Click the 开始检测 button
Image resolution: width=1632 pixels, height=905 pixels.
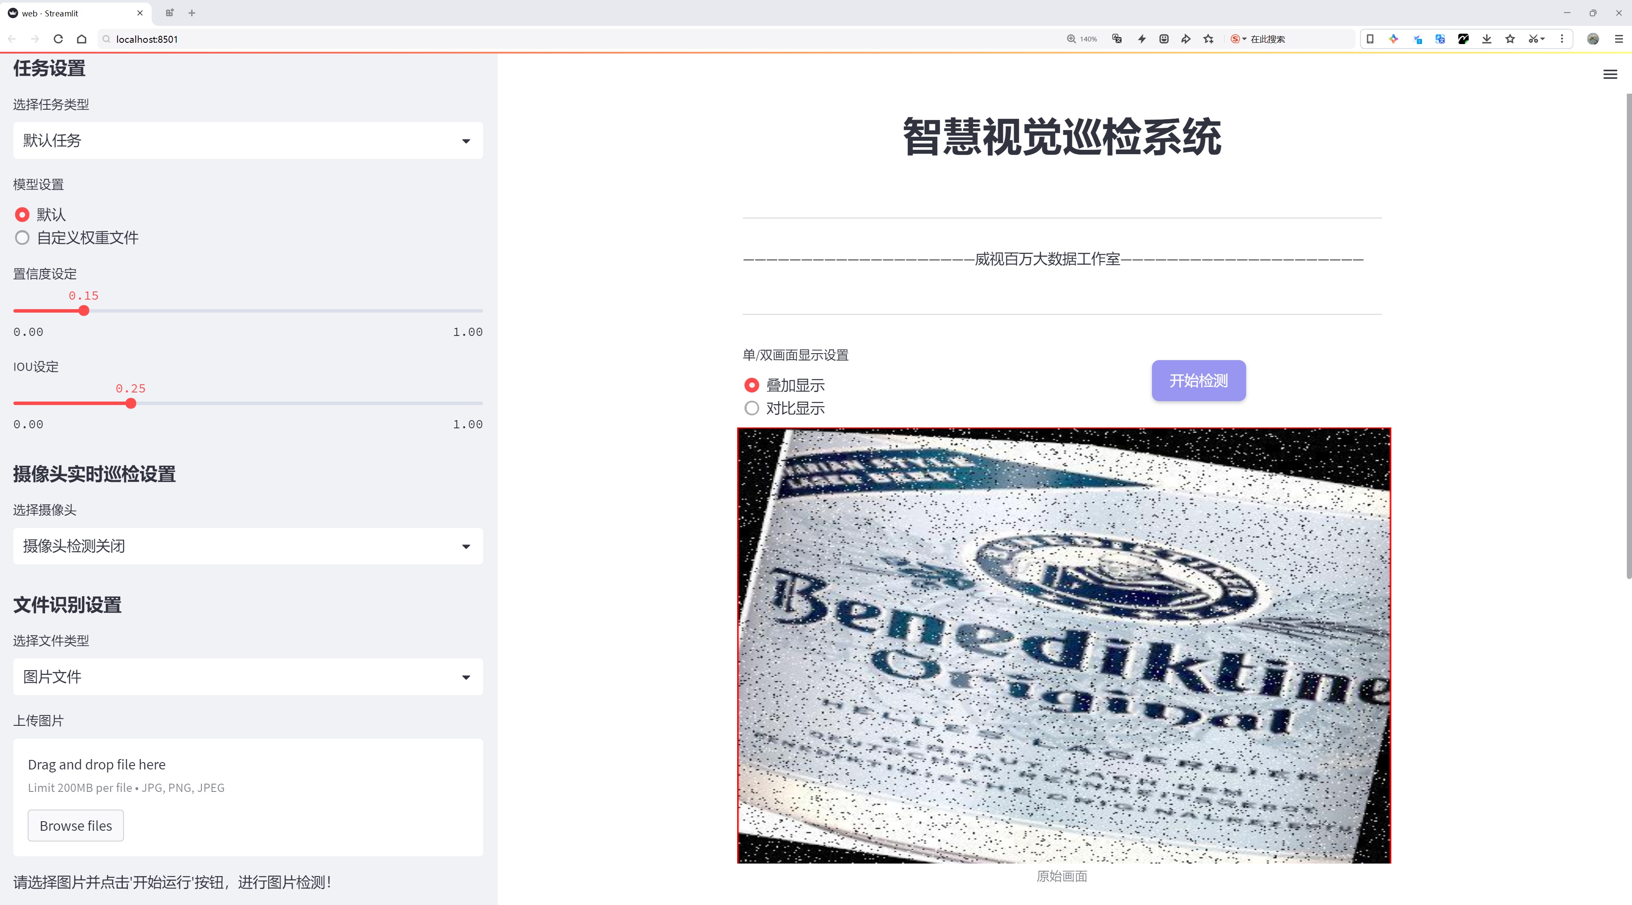(x=1199, y=380)
